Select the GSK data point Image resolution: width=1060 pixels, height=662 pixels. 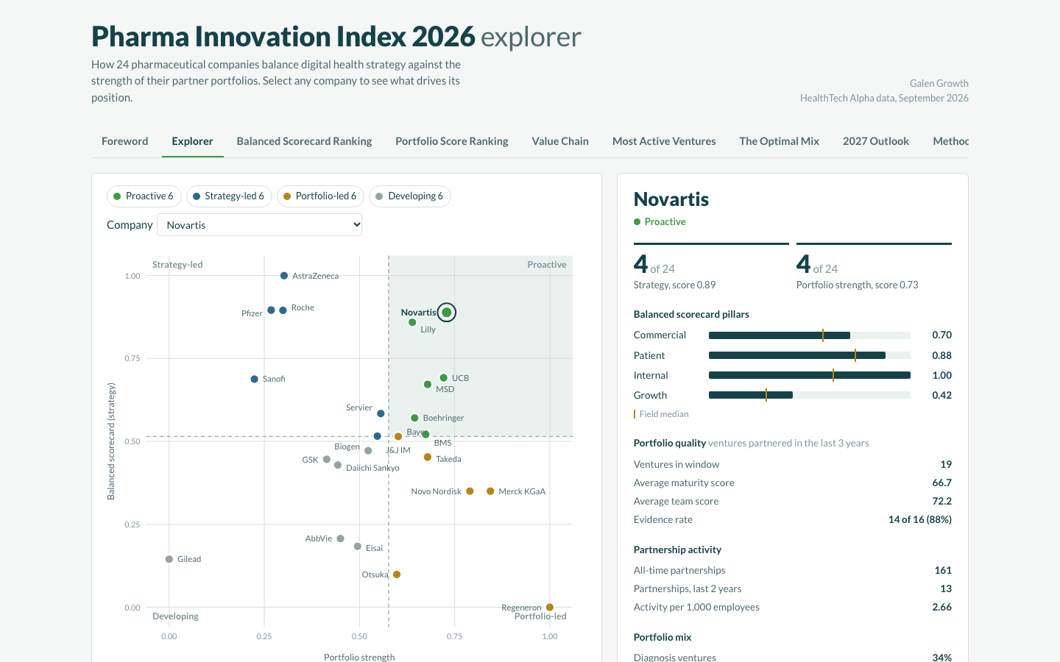pyautogui.click(x=327, y=460)
